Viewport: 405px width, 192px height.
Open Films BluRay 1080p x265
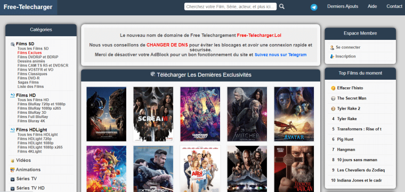pos(39,108)
